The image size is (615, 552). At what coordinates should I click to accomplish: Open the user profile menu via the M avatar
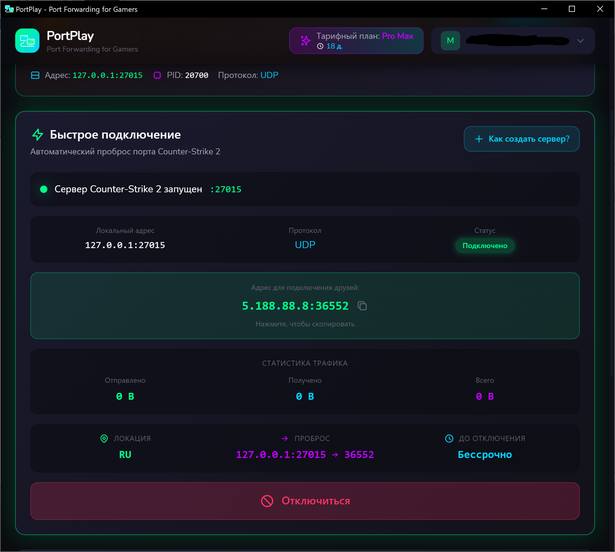[450, 41]
